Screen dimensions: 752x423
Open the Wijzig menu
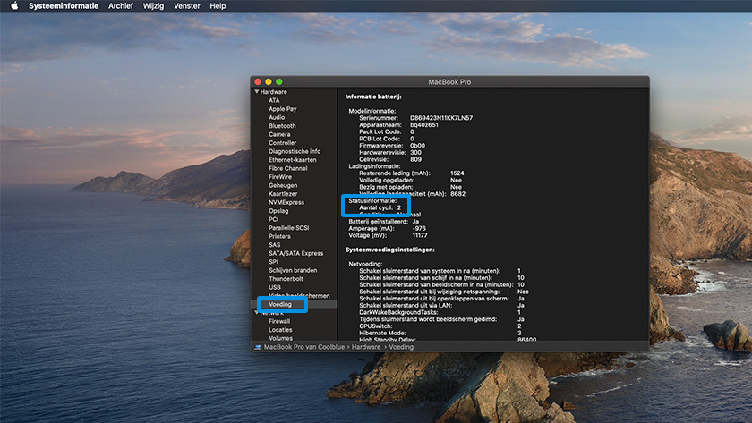[153, 6]
